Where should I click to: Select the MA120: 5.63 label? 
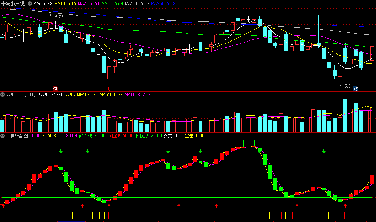137,4
